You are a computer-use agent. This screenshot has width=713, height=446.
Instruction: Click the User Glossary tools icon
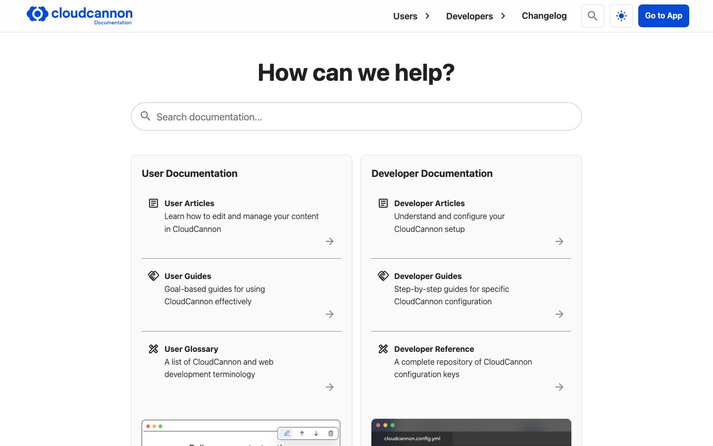pyautogui.click(x=153, y=349)
